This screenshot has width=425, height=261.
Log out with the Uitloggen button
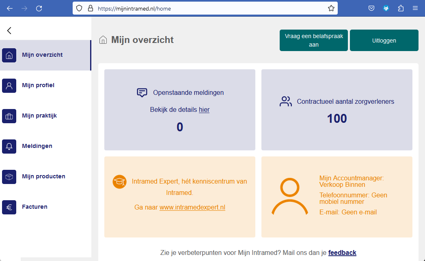[384, 41]
